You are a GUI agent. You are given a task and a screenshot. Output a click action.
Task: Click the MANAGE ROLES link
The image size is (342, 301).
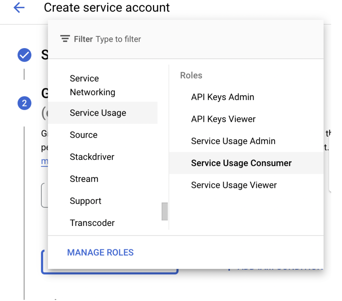pos(100,252)
